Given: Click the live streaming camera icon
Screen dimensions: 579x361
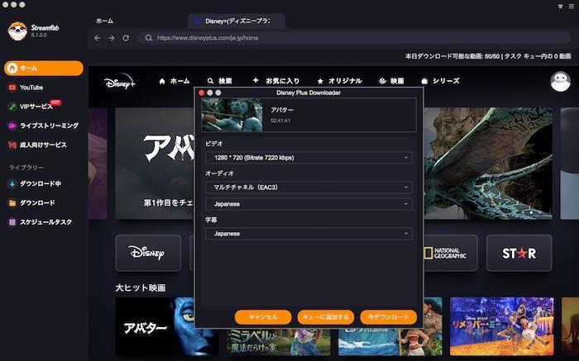Looking at the screenshot, I should pyautogui.click(x=12, y=126).
